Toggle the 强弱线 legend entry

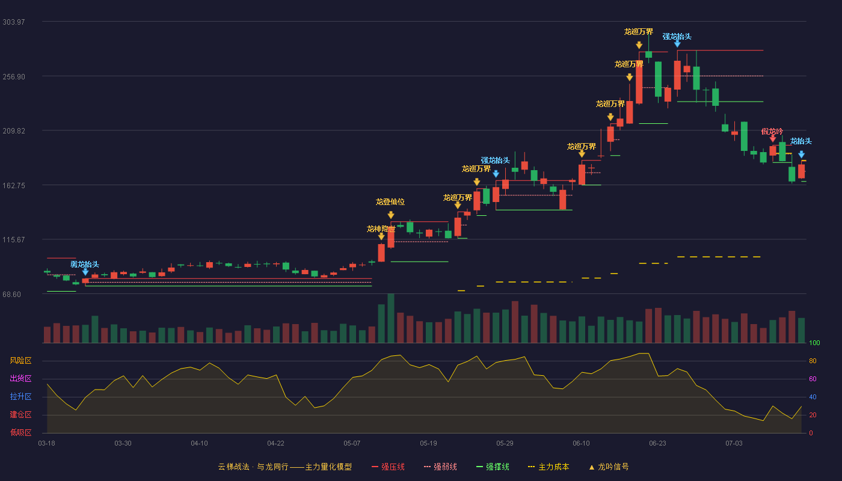tap(440, 467)
